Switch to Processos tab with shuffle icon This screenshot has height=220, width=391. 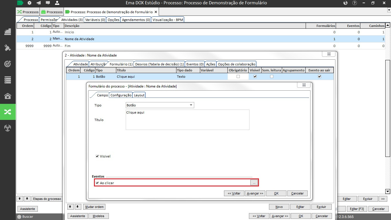pos(28,12)
